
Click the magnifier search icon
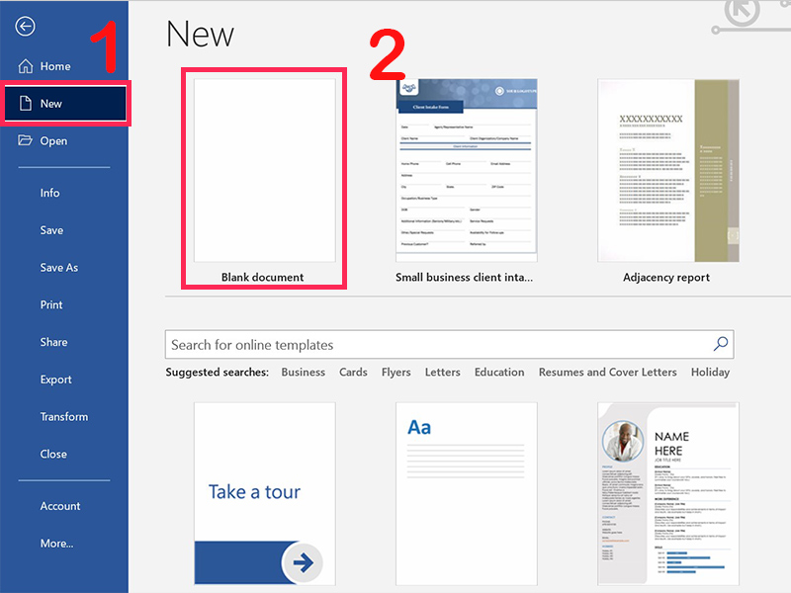click(721, 344)
